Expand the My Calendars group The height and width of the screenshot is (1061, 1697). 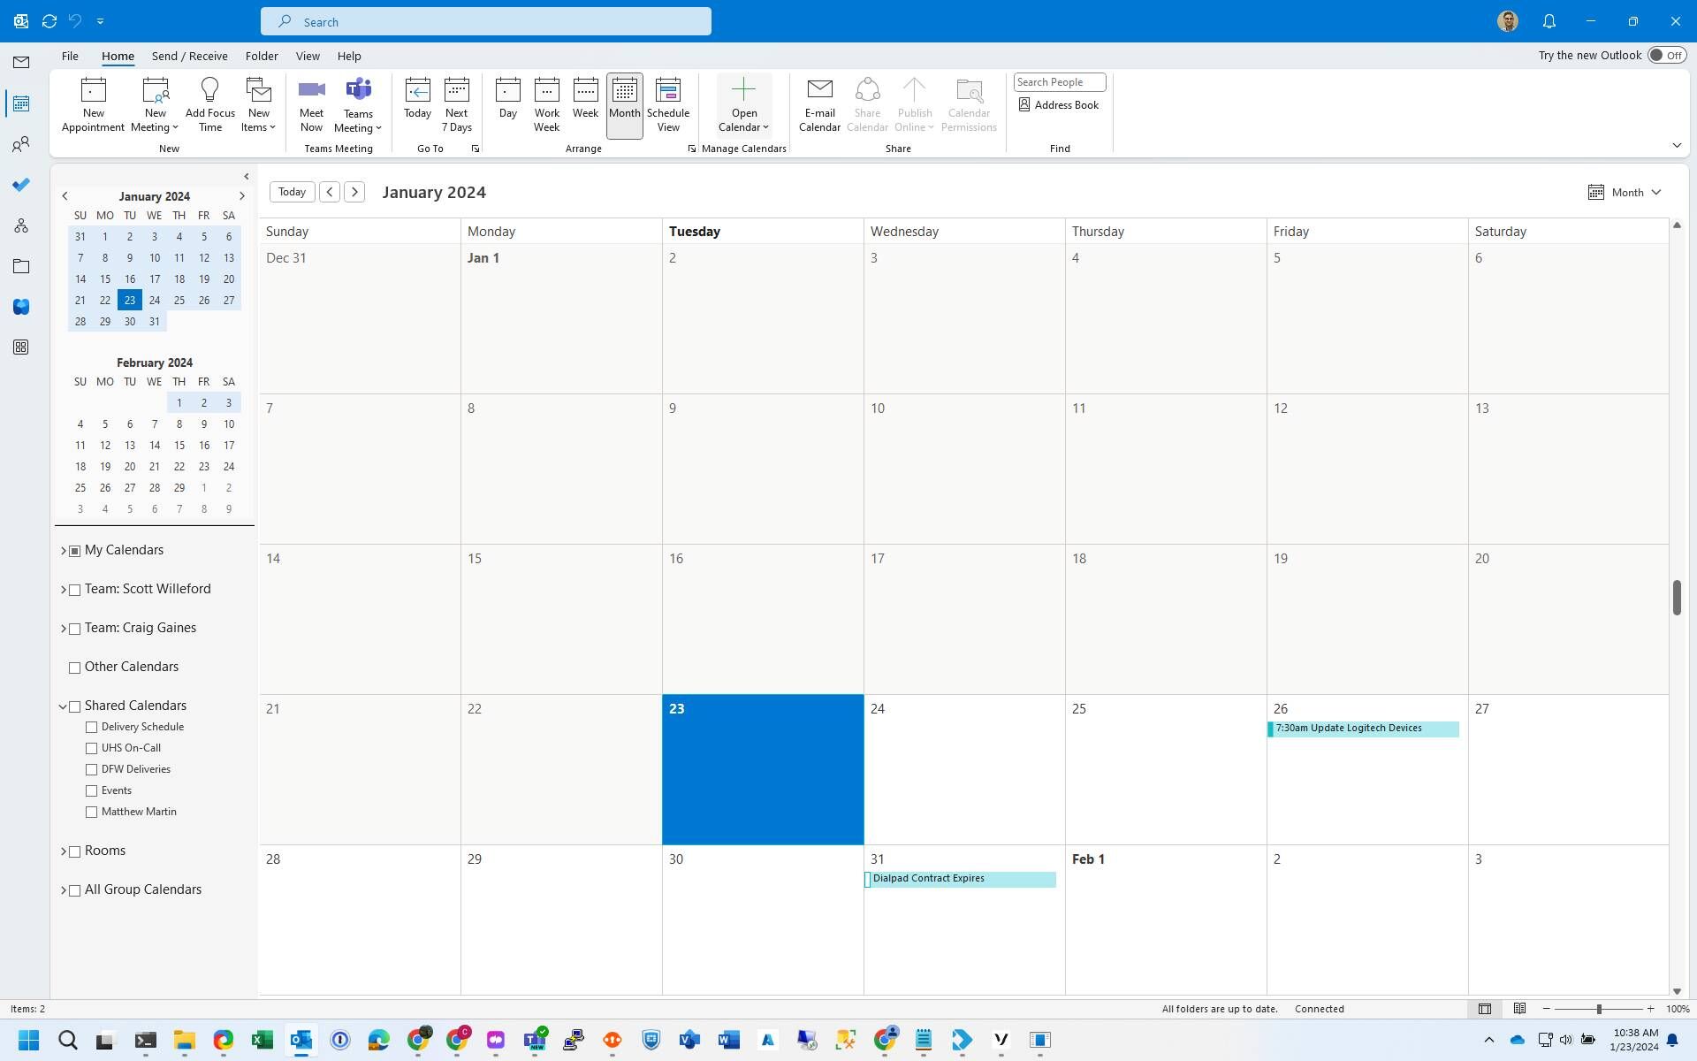coord(64,551)
